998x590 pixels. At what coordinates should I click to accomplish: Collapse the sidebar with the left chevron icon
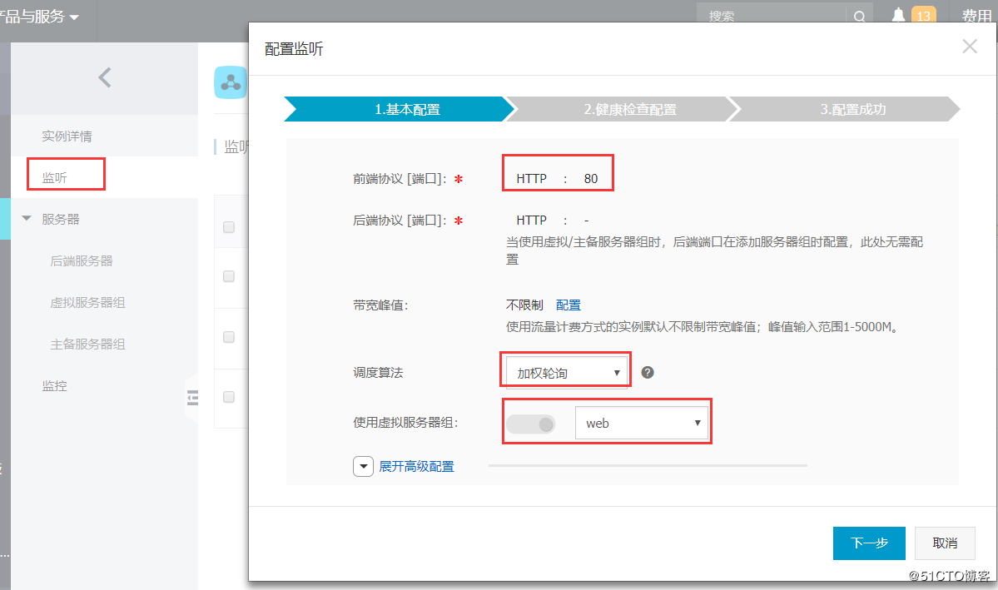point(104,77)
